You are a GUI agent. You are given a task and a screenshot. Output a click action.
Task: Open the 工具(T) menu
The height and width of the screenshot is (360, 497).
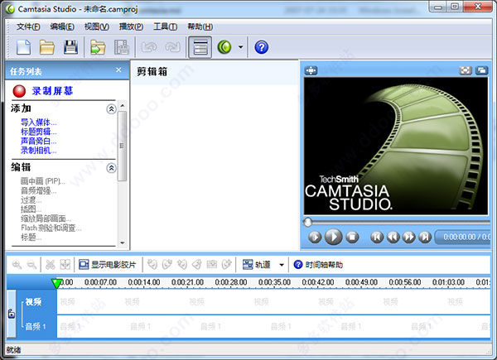pos(166,26)
